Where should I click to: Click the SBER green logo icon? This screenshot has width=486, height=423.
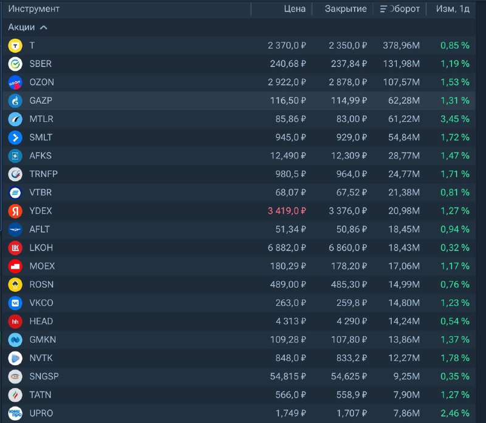pyautogui.click(x=15, y=64)
